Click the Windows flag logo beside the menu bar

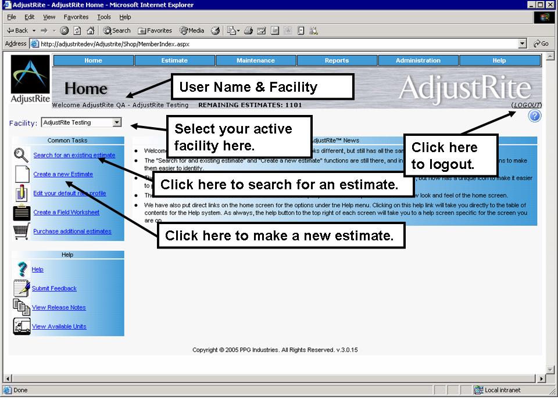544,17
